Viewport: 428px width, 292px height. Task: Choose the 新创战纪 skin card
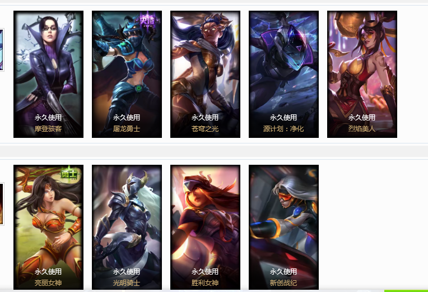pos(283,227)
